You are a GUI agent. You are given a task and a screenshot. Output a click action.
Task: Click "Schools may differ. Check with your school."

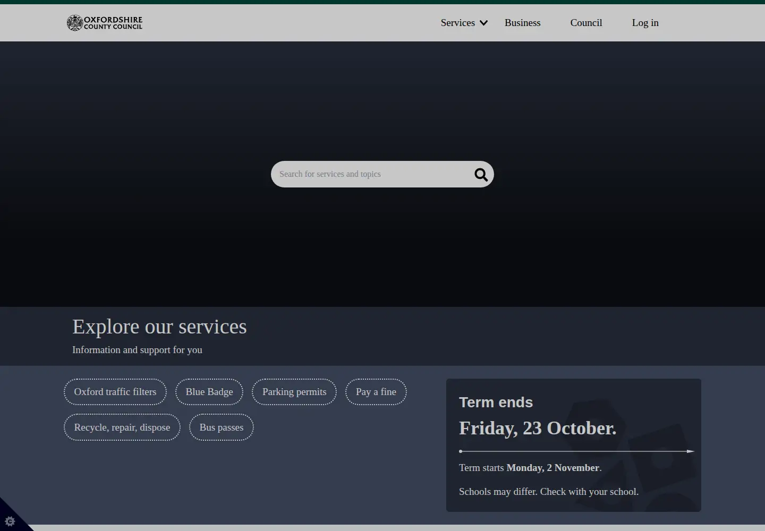point(549,492)
